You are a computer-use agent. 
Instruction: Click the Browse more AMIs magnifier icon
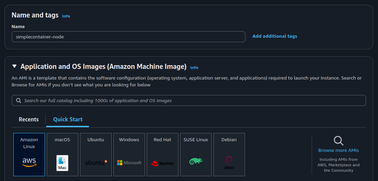point(338,141)
